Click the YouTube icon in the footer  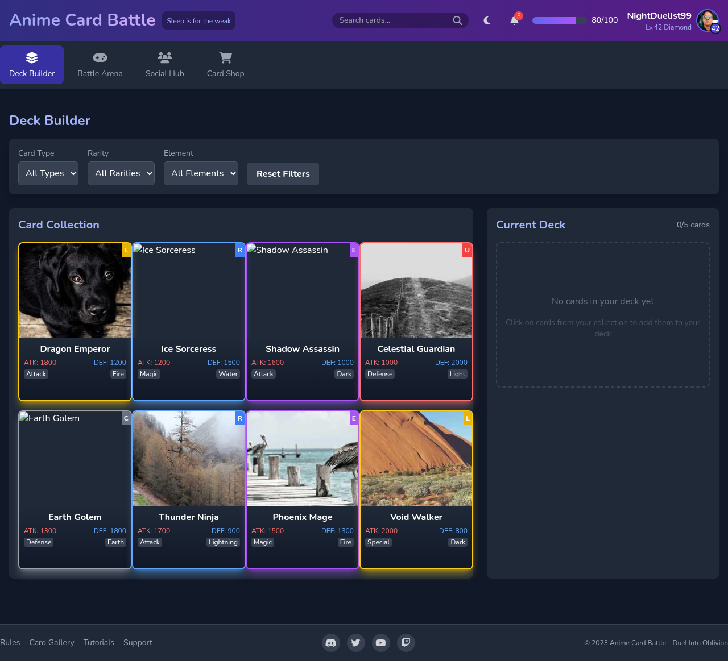tap(381, 643)
